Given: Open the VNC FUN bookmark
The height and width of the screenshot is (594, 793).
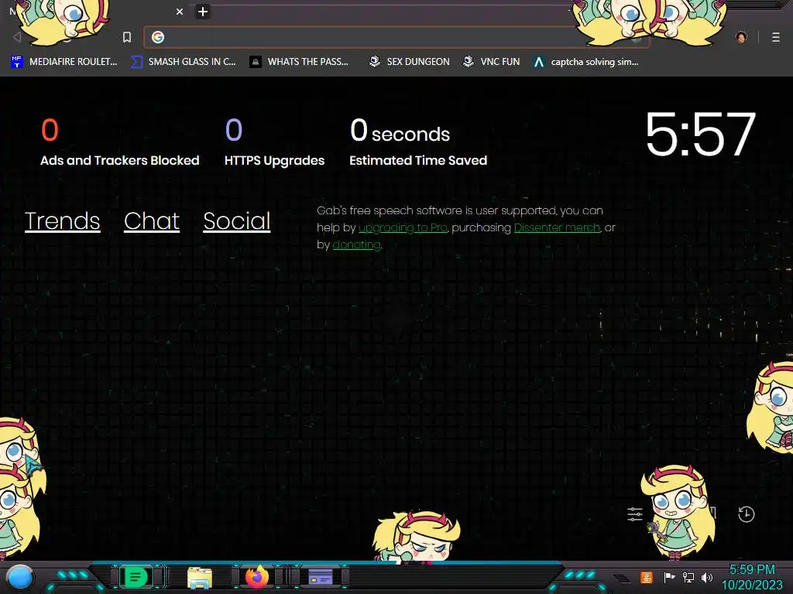Looking at the screenshot, I should pos(492,62).
